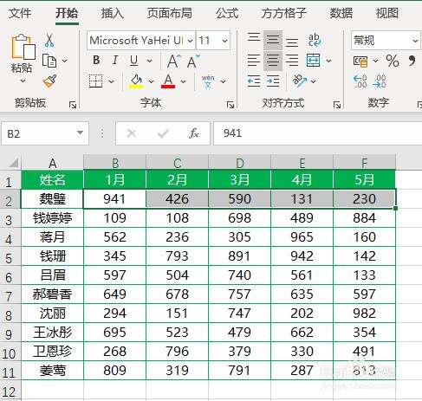The height and width of the screenshot is (401, 422).
Task: Click the Cut scissors icon
Action: point(49,40)
